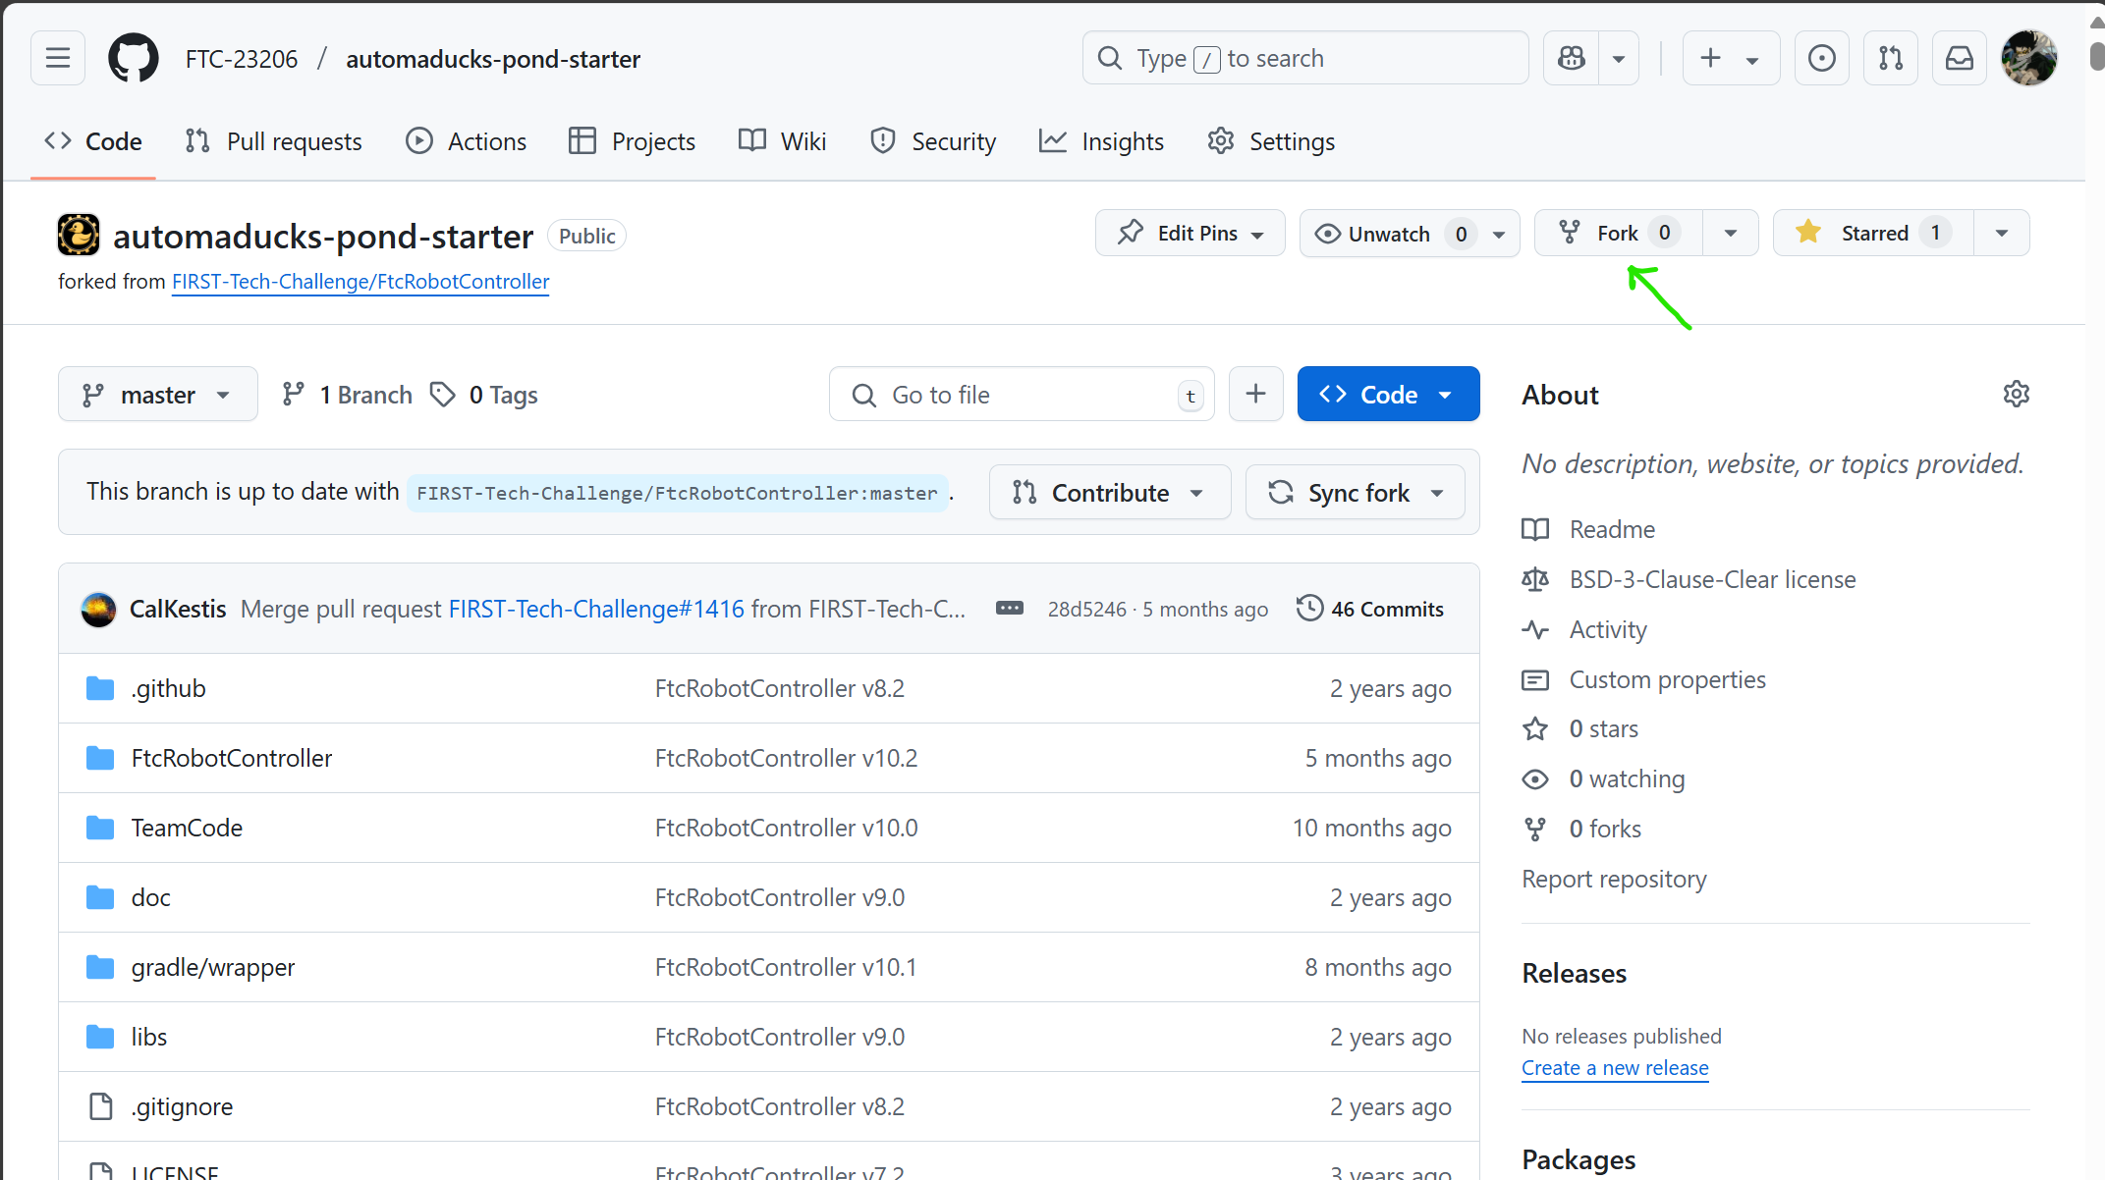Image resolution: width=2105 pixels, height=1180 pixels.
Task: Open the Contribute dropdown
Action: coord(1110,493)
